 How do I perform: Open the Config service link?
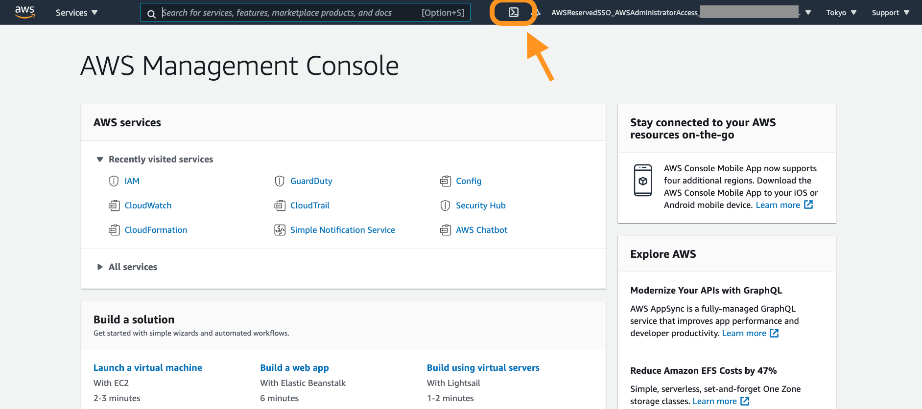pyautogui.click(x=469, y=181)
